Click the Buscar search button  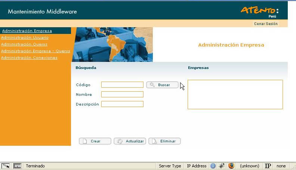tap(162, 85)
